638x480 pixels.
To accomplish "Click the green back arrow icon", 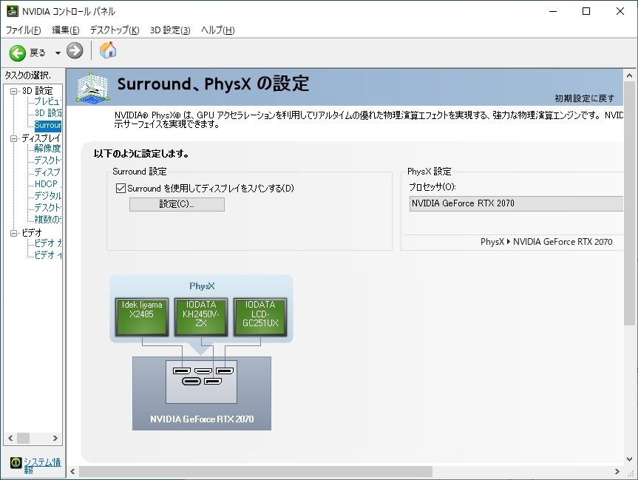I will tap(18, 53).
